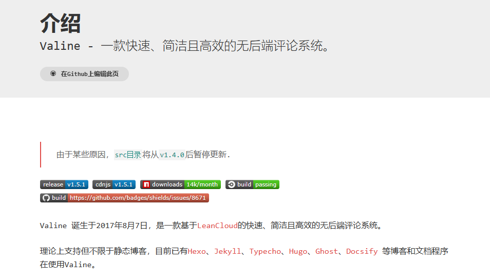The width and height of the screenshot is (490, 280).
Task: Open the release v1.5.1 badge
Action: tap(64, 184)
